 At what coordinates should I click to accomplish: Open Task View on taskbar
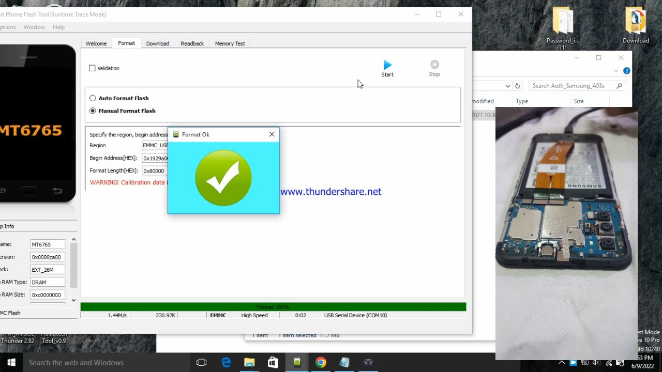202,363
